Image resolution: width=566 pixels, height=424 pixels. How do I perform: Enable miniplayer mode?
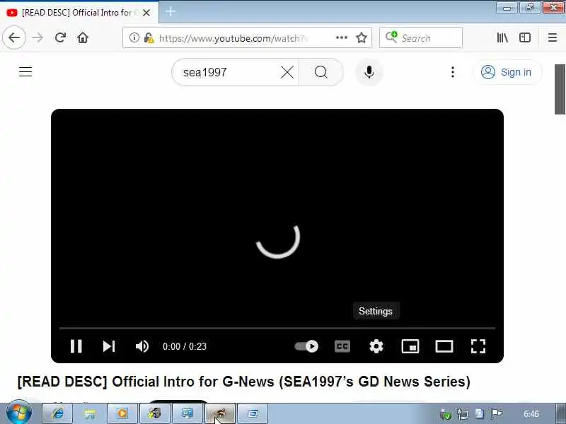(410, 346)
